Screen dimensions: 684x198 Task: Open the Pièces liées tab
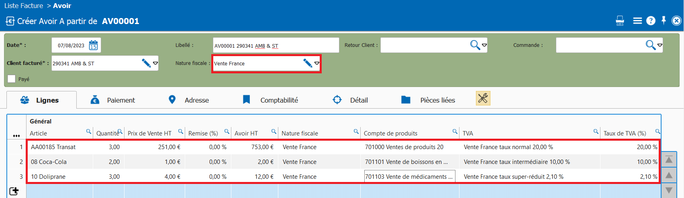(428, 100)
